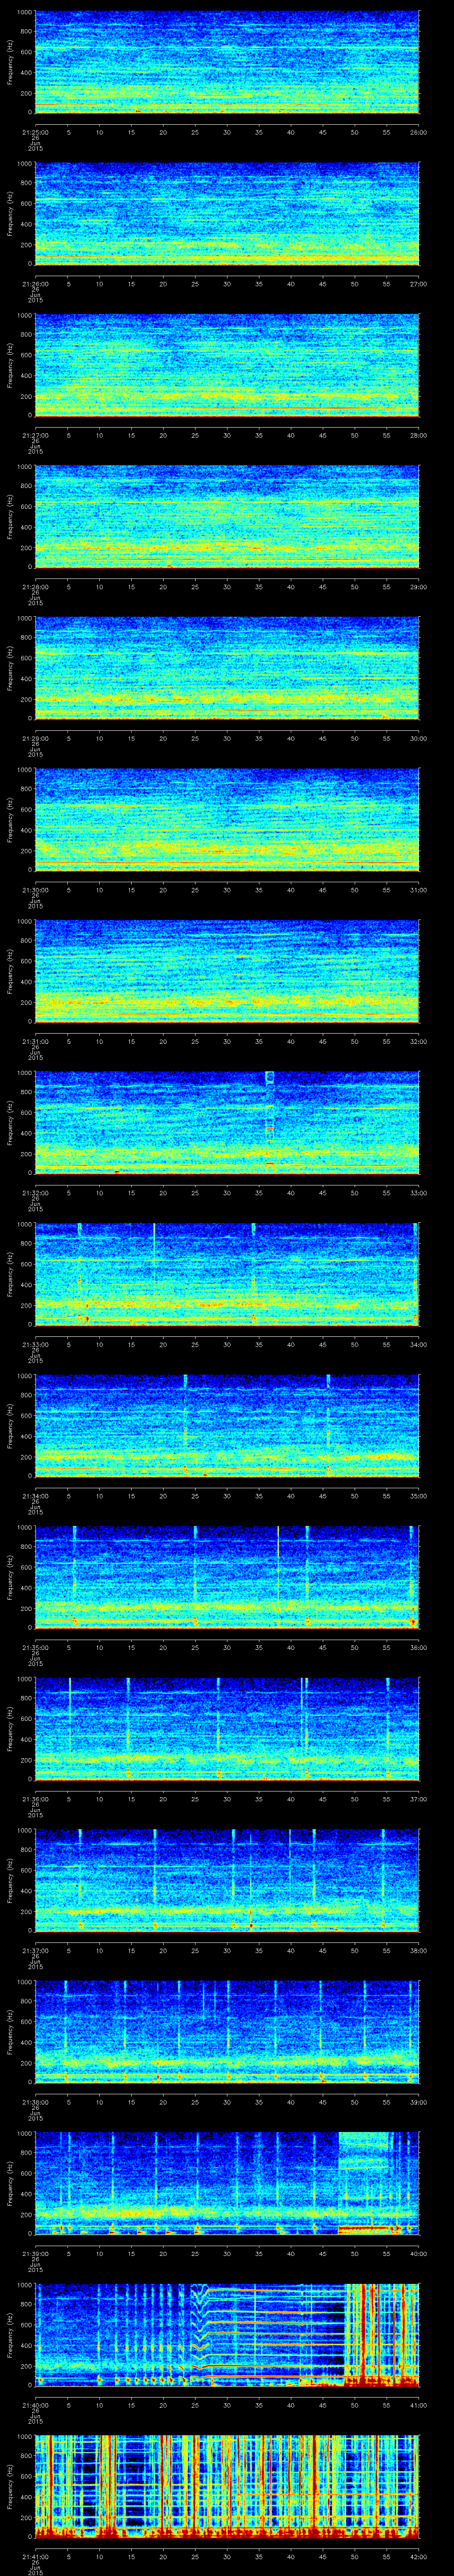Click the '21:28:00' start time label
Image resolution: width=454 pixels, height=2576 pixels.
pos(35,586)
